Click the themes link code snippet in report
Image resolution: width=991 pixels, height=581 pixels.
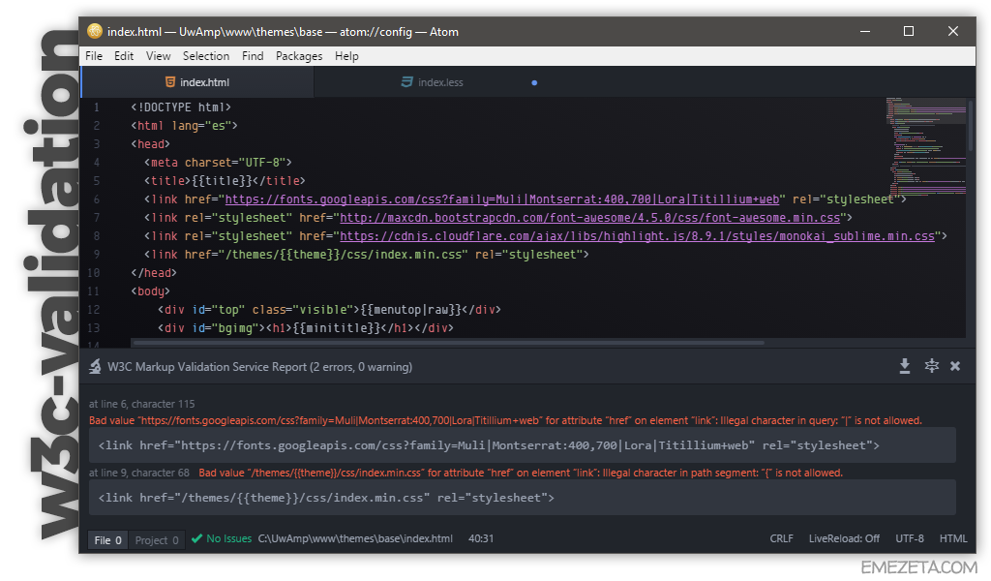point(522,498)
